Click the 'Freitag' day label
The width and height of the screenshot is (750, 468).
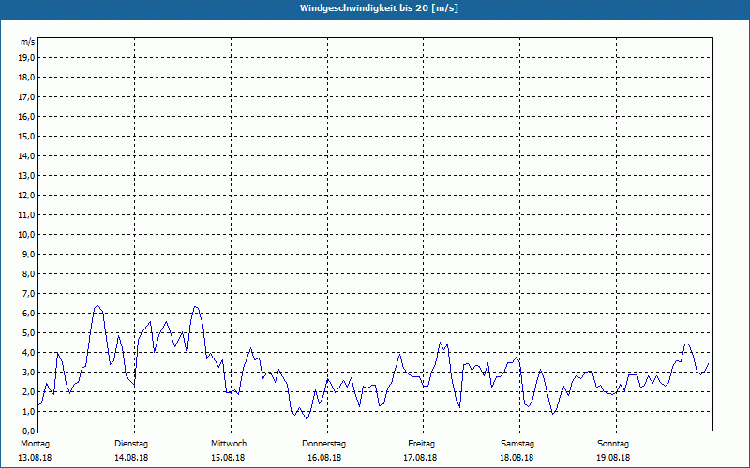[421, 444]
